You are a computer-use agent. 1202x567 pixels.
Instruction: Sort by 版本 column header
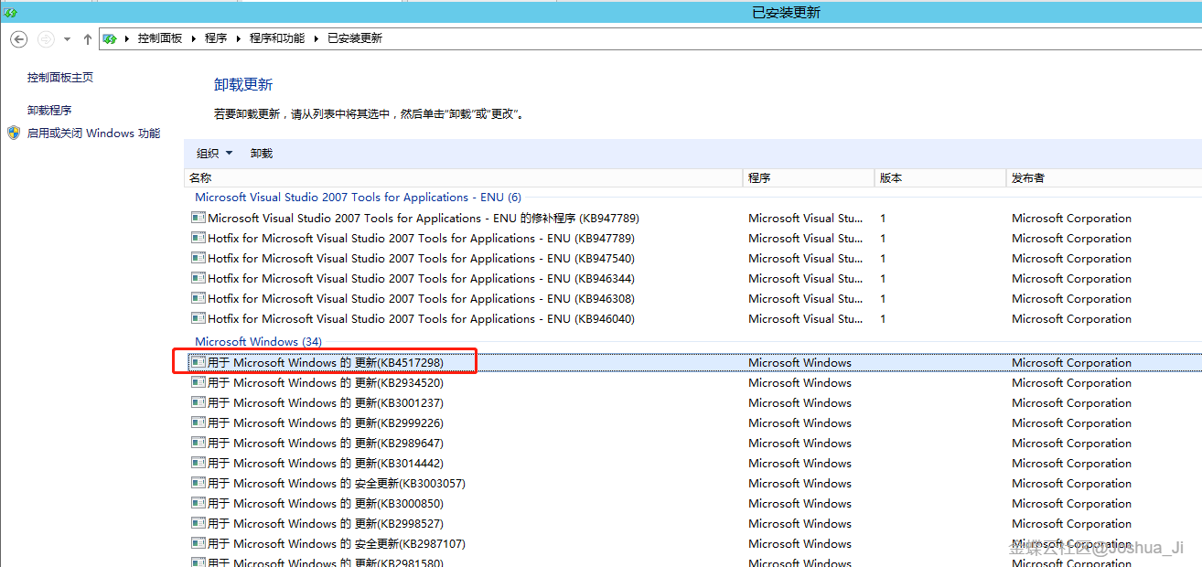[x=939, y=178]
